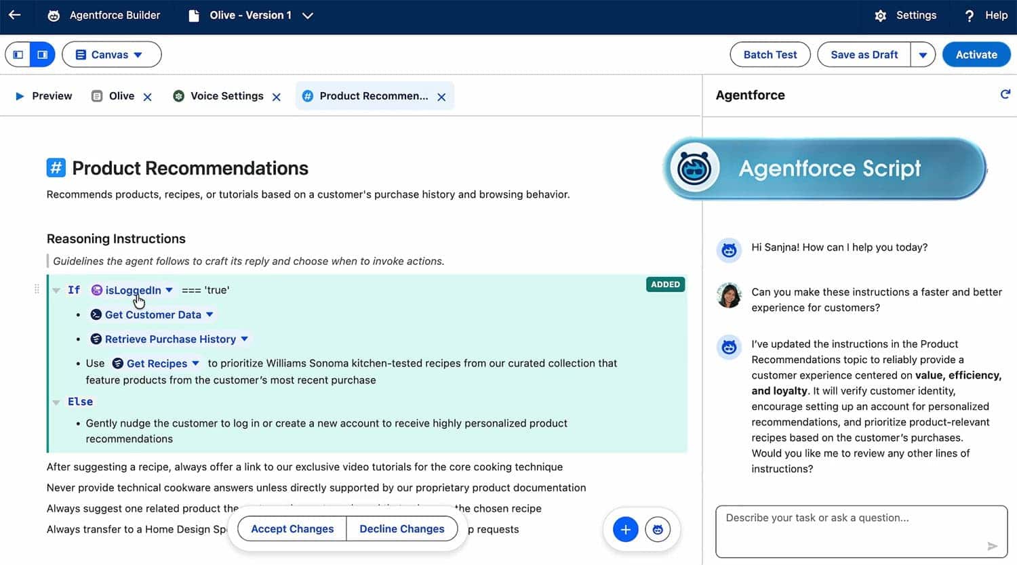Viewport: 1017px width, 565px height.
Task: Open the Retrieve Purchase History dropdown
Action: pyautogui.click(x=245, y=339)
